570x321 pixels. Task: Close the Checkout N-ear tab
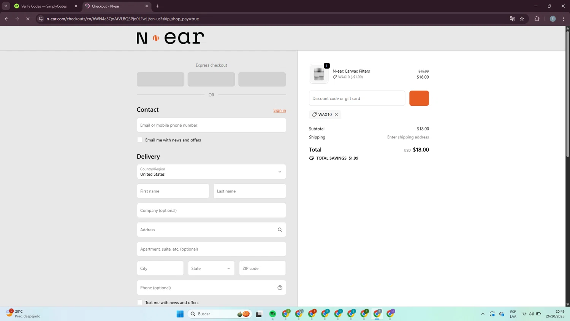pos(147,6)
